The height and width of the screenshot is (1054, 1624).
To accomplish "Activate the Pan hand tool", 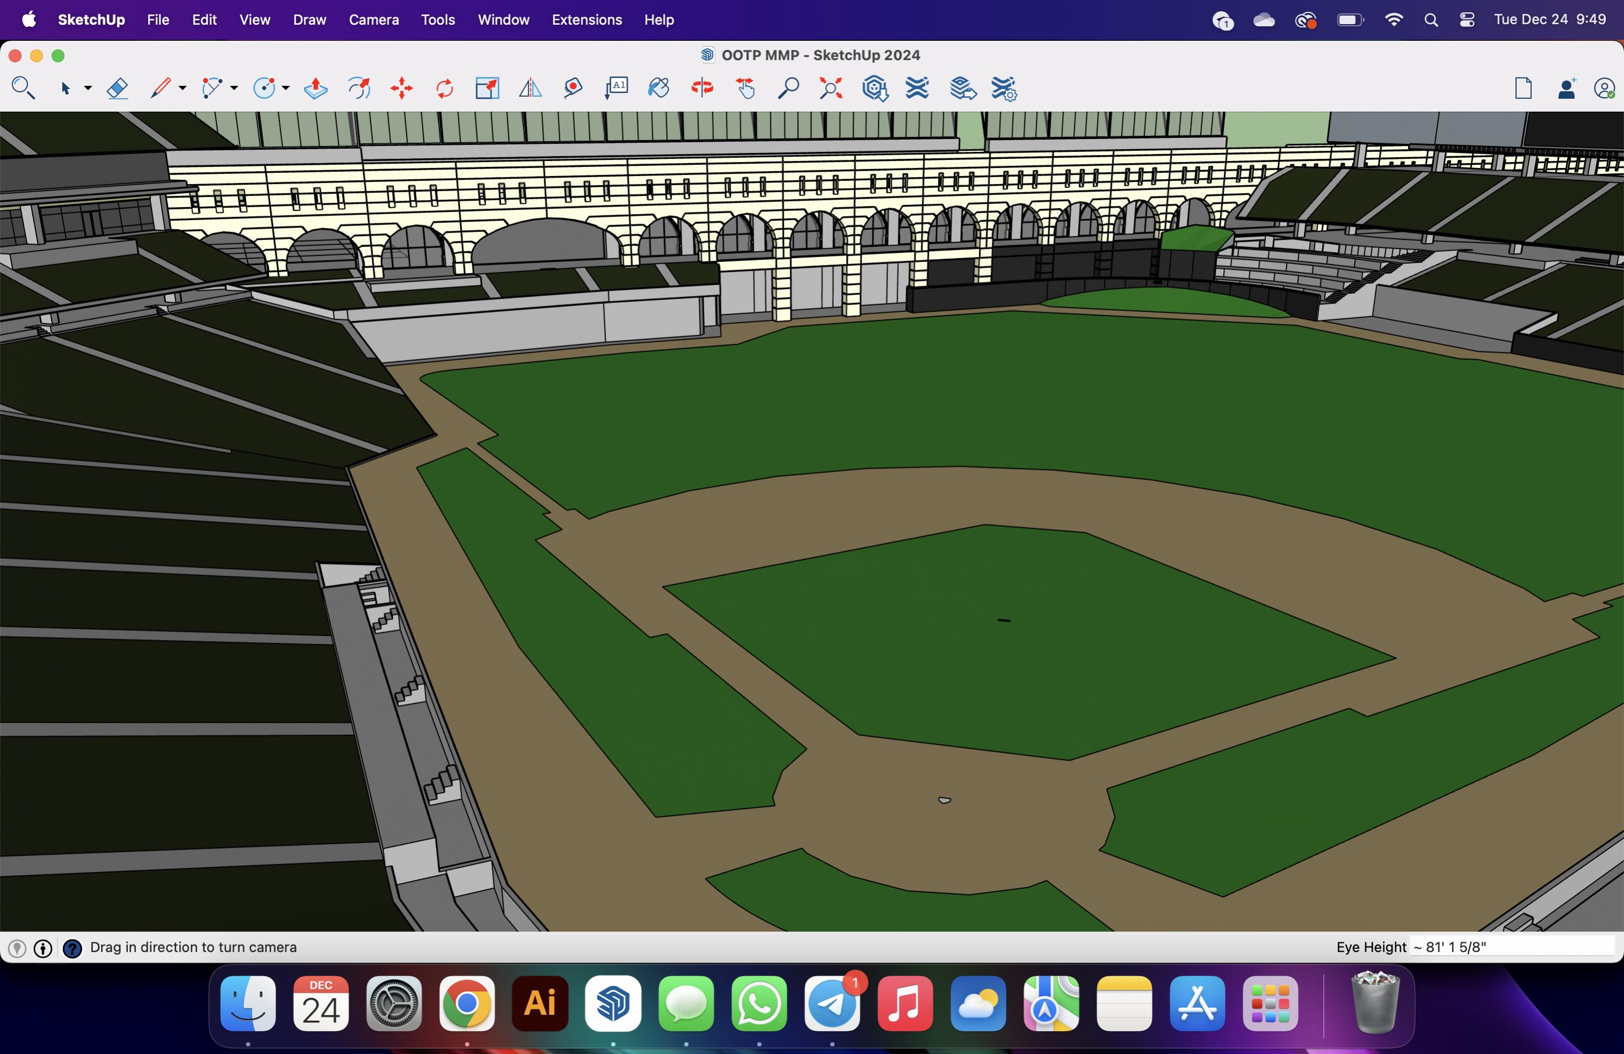I will 745,88.
